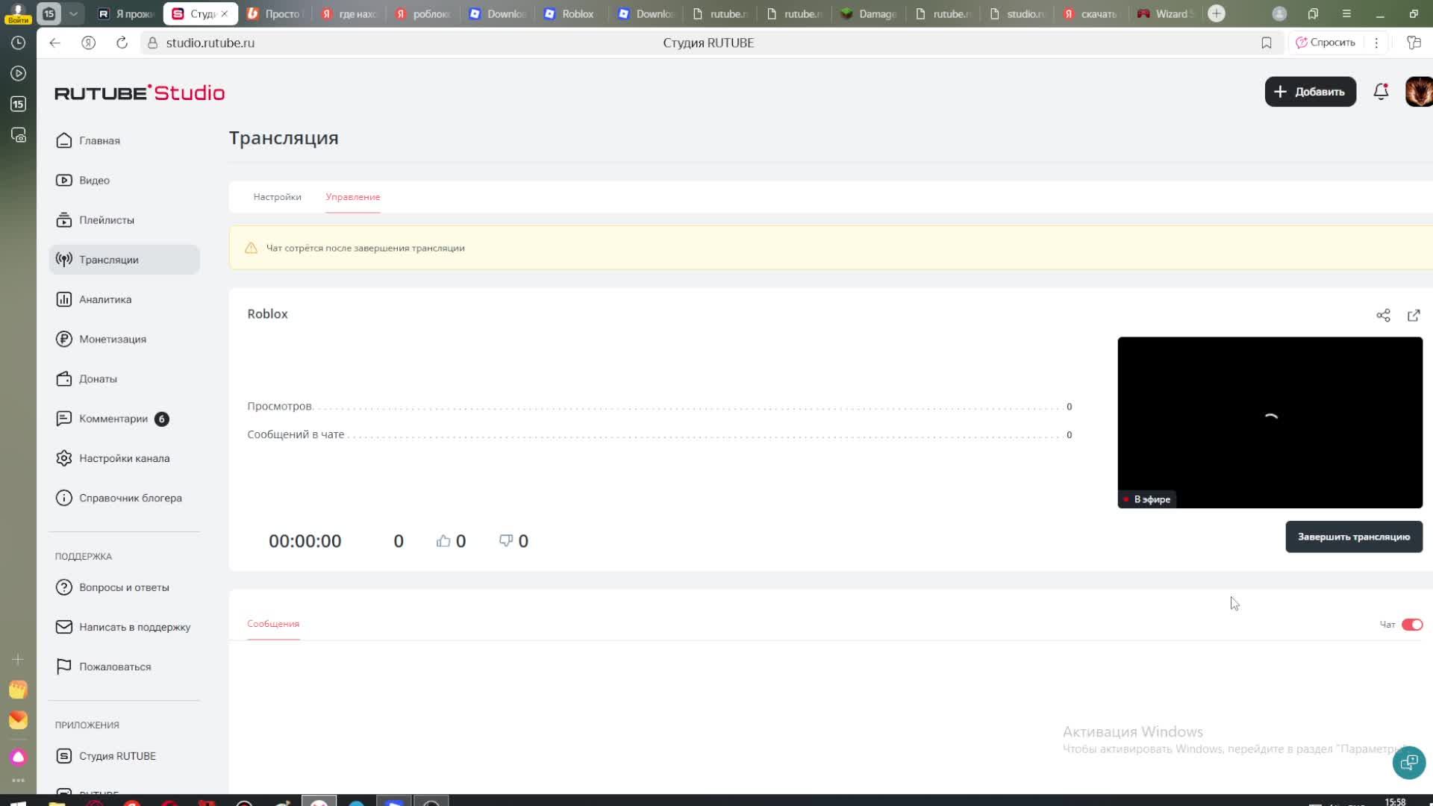This screenshot has height=806, width=1433.
Task: Click the live stream preview player
Action: (x=1269, y=422)
